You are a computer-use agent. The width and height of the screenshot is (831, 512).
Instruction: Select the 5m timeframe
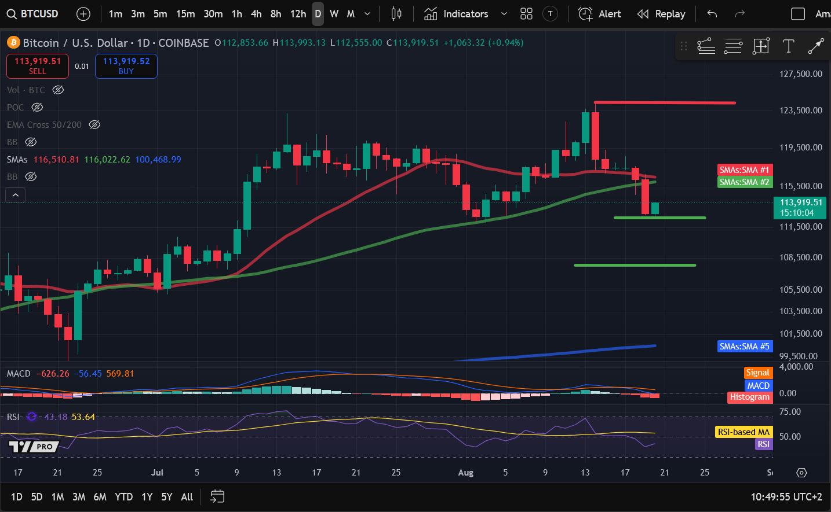(x=161, y=14)
